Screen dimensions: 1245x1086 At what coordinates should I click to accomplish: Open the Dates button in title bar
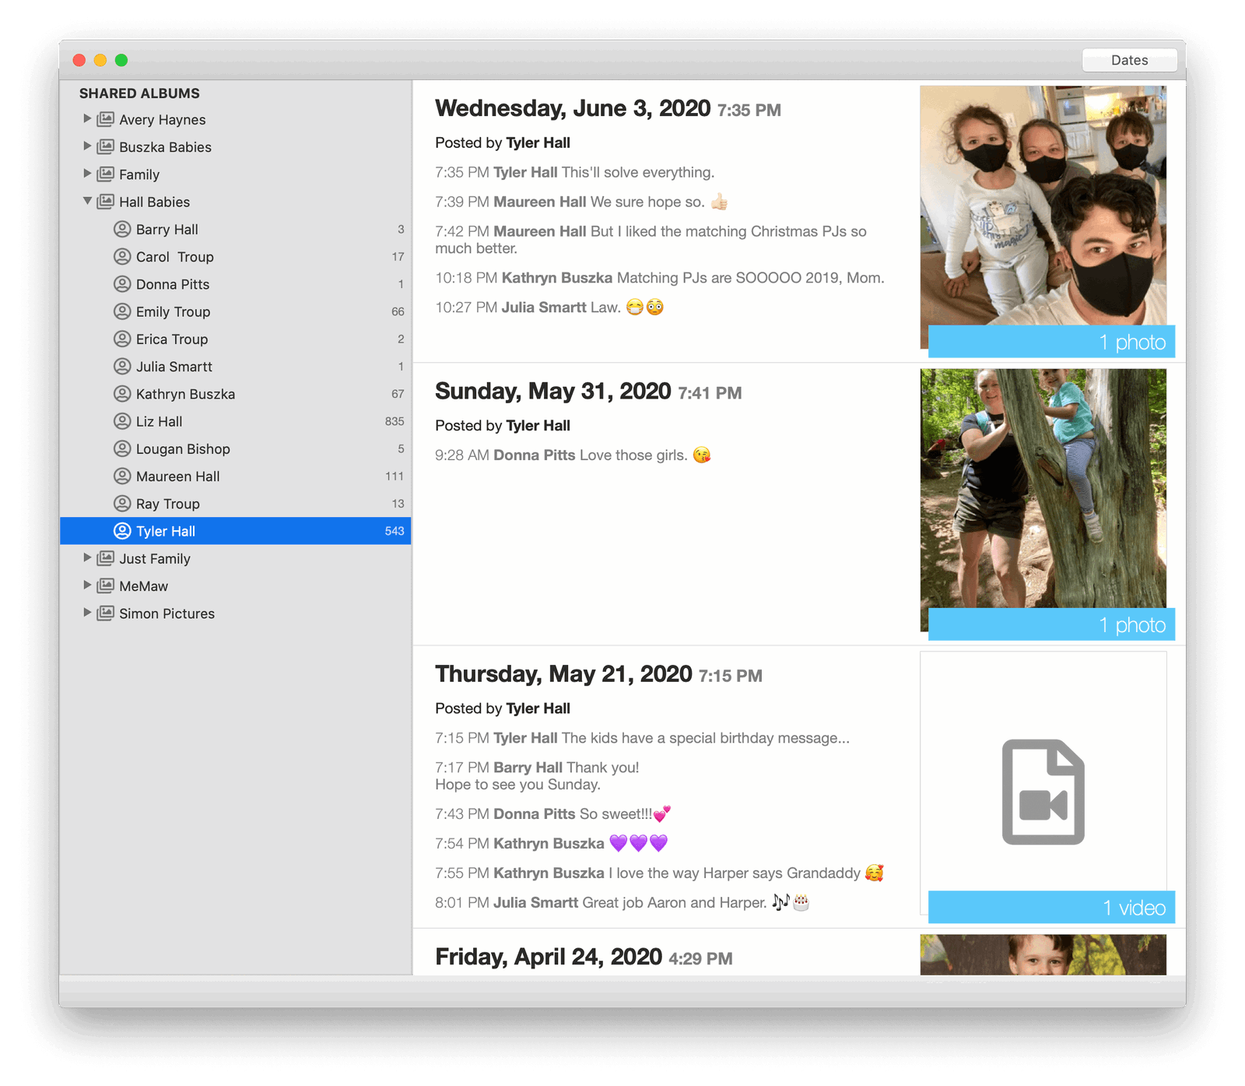pos(1128,60)
